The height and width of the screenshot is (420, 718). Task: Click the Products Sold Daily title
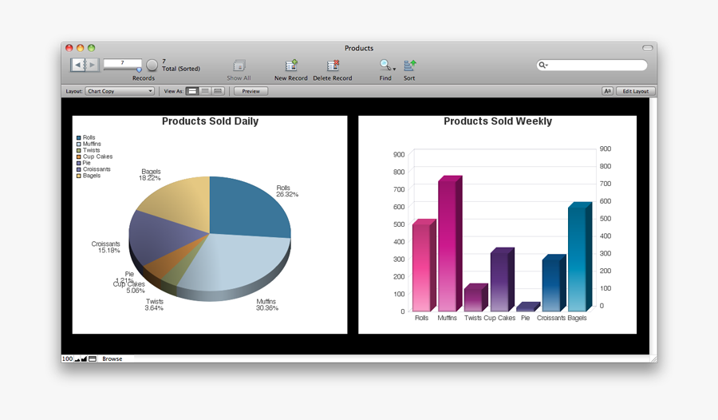210,121
